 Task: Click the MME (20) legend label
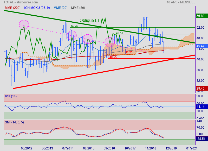pyautogui.click(x=61, y=8)
